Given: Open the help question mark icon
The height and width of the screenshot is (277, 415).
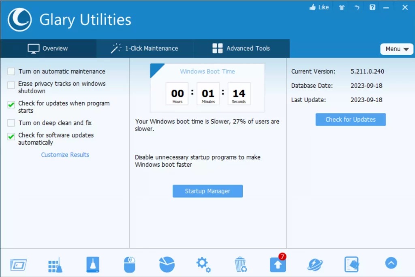Looking at the screenshot, I should 372,7.
